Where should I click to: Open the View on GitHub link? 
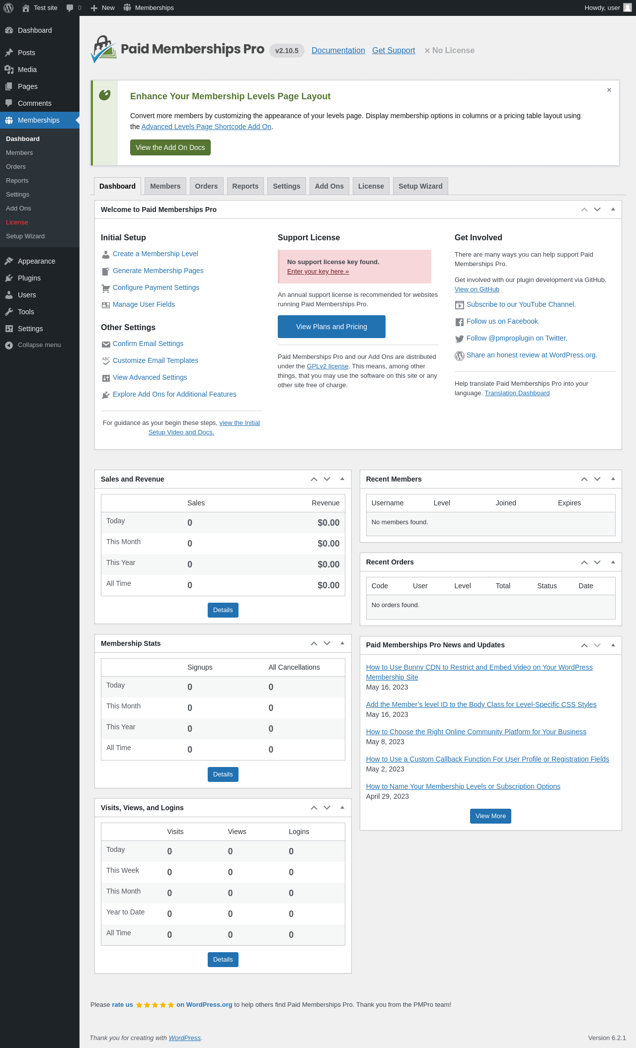point(477,289)
